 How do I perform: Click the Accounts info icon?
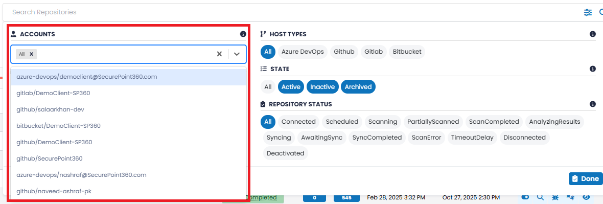[x=243, y=34]
